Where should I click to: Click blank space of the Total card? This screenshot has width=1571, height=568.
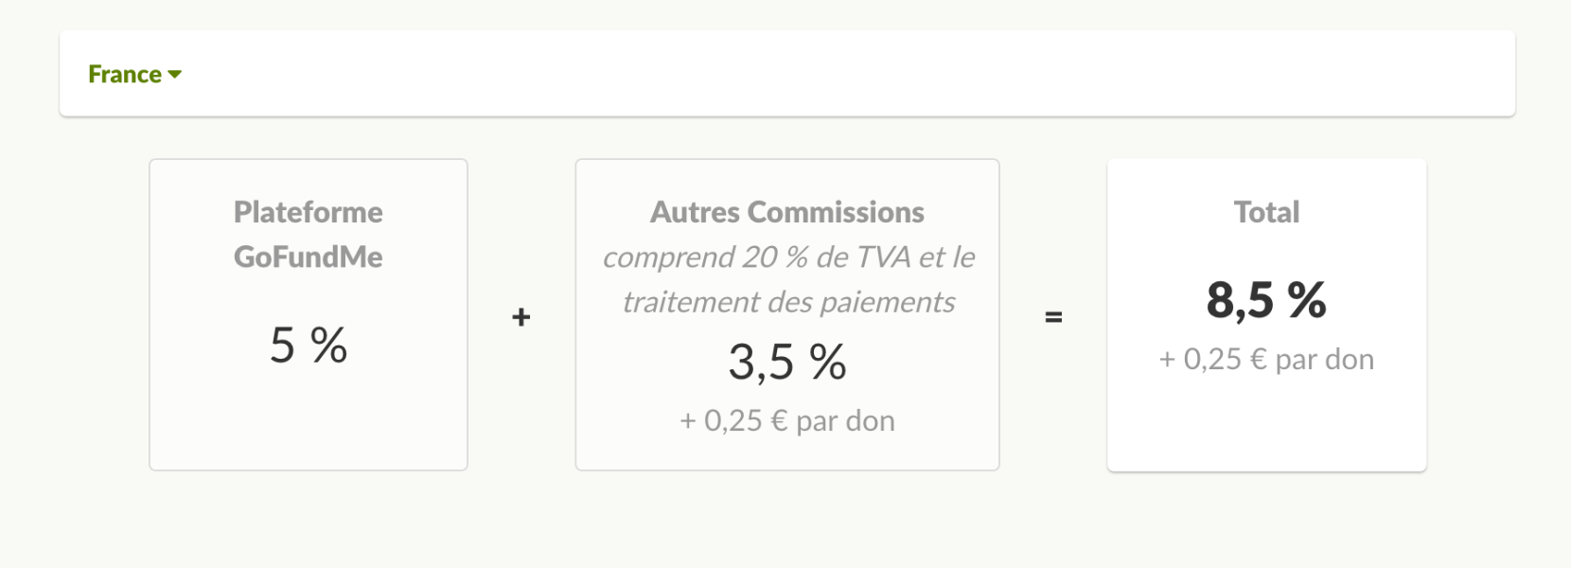tap(1266, 426)
